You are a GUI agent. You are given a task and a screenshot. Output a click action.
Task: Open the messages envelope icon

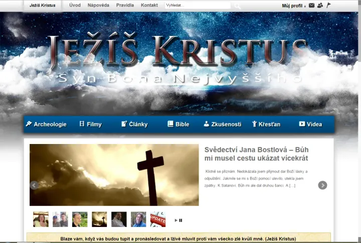point(311,5)
